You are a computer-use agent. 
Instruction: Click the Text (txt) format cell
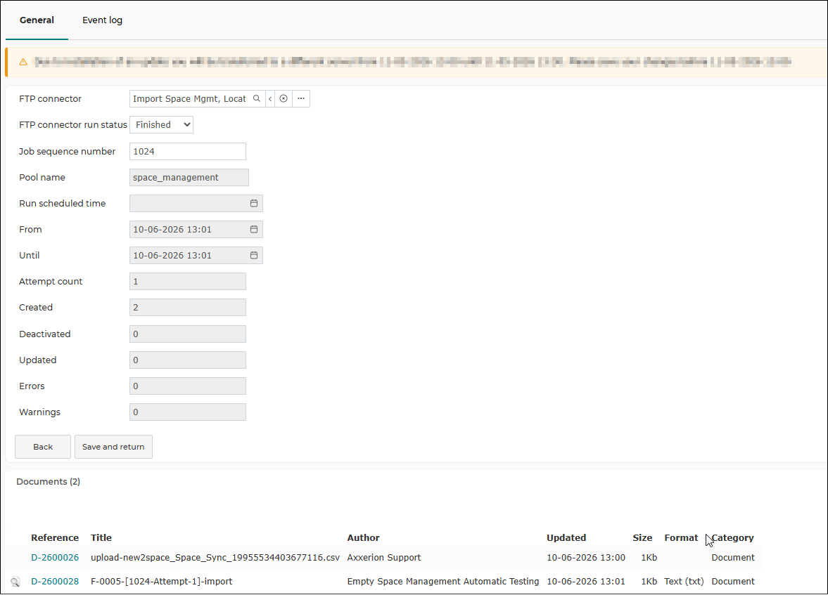tap(684, 581)
